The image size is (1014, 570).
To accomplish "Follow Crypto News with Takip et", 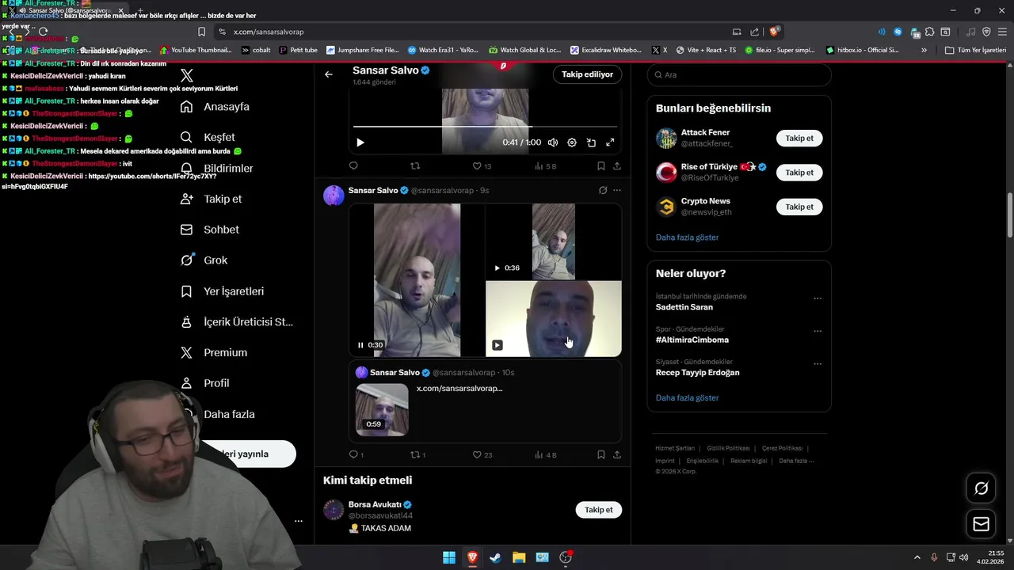I will click(799, 207).
